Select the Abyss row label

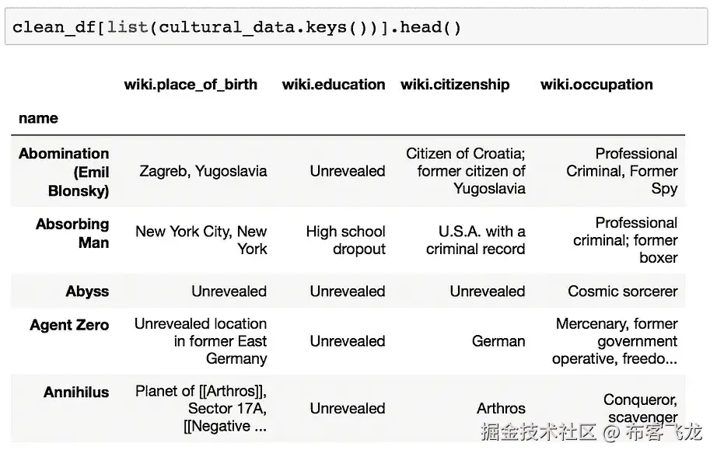coord(87,291)
